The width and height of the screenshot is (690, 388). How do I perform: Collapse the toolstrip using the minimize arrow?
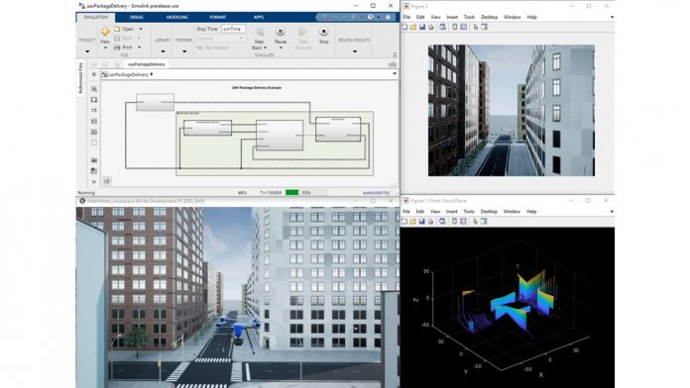click(x=395, y=54)
